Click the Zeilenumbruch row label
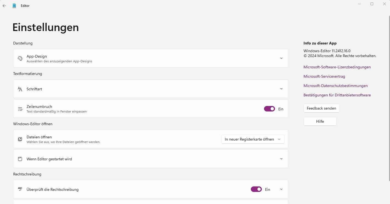This screenshot has height=204, width=390. [x=39, y=107]
